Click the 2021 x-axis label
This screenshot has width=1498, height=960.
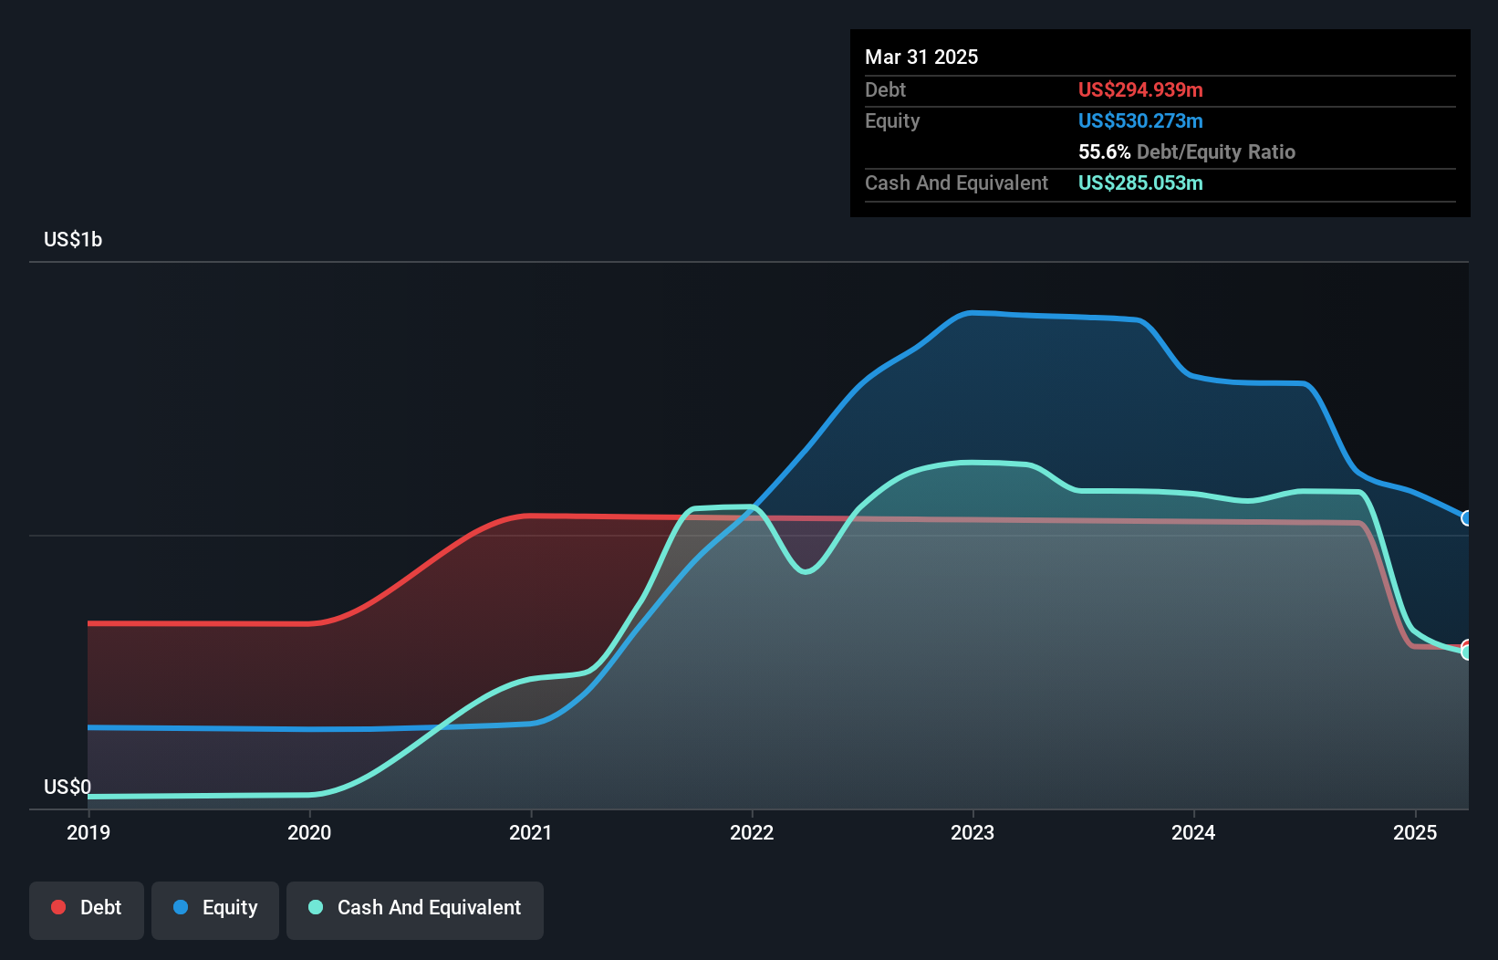[x=531, y=832]
